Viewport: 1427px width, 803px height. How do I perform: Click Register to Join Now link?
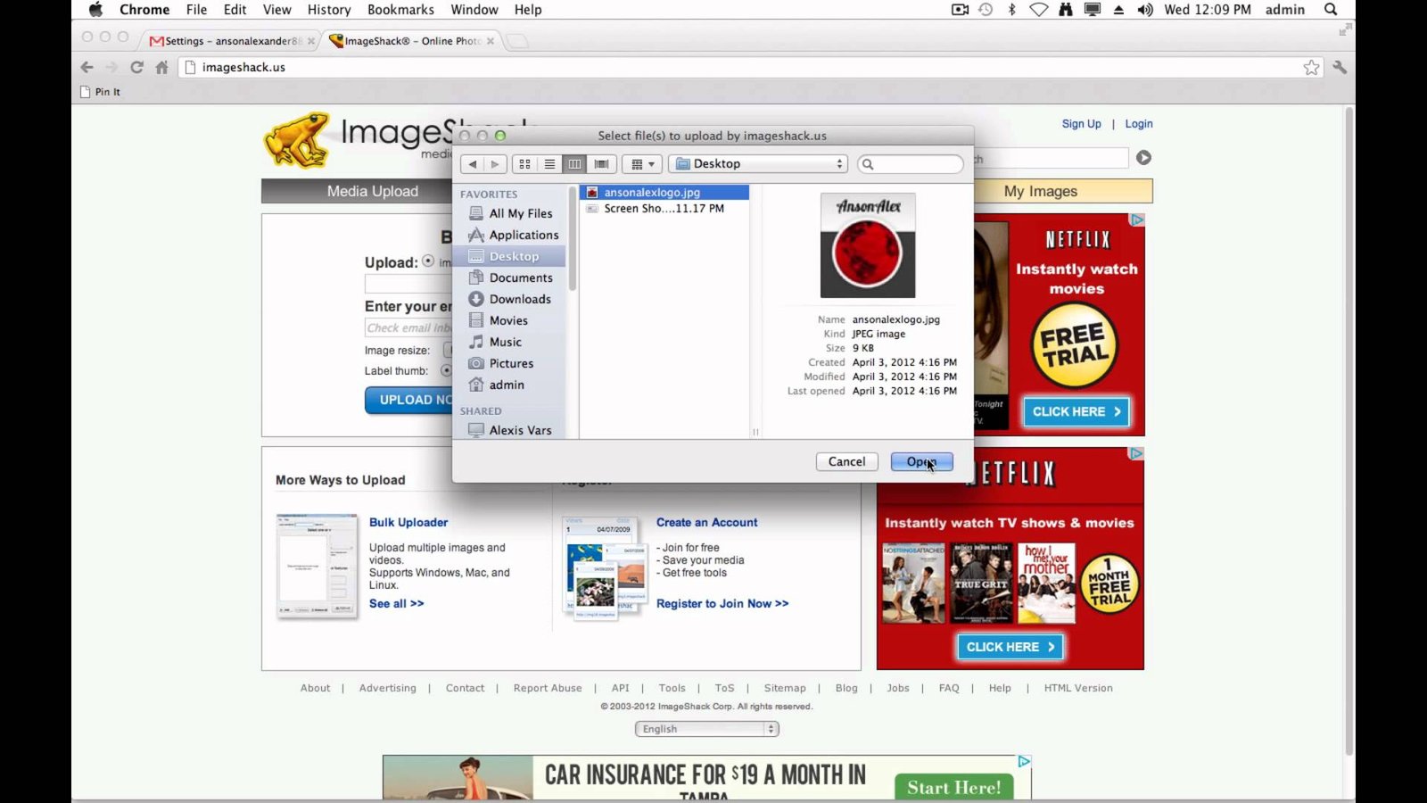click(x=722, y=604)
